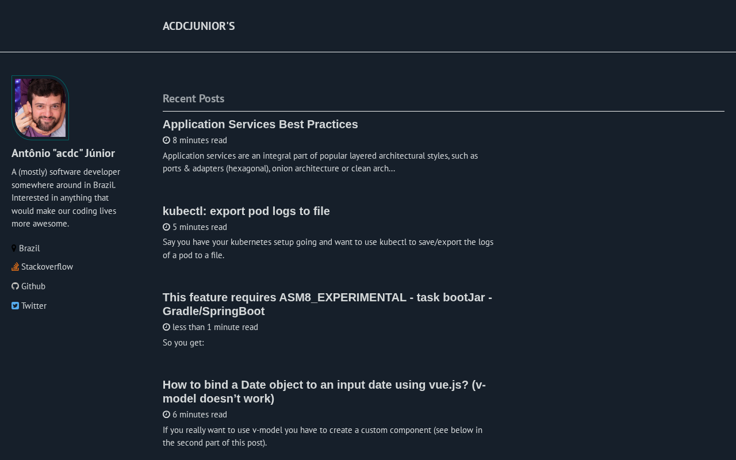Image resolution: width=736 pixels, height=460 pixels.
Task: Click the Github icon in sidebar
Action: [x=15, y=286]
